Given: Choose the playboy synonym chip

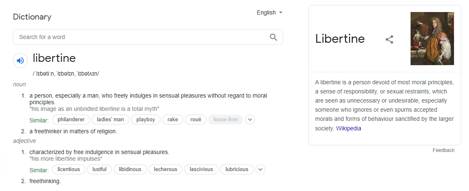Looking at the screenshot, I should (x=146, y=120).
